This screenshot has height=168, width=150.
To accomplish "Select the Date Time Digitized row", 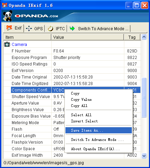I will [72, 84].
